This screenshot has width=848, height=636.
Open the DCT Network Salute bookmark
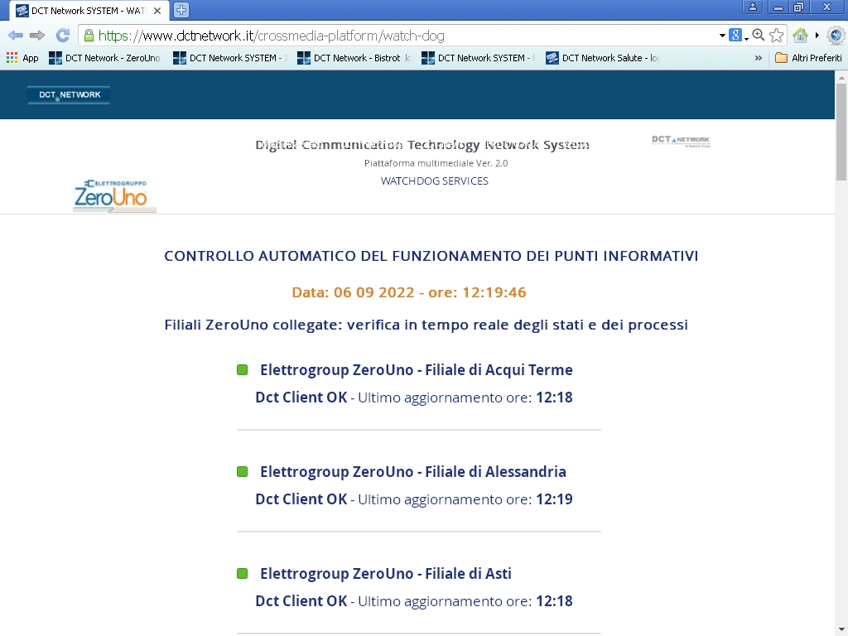pyautogui.click(x=603, y=58)
